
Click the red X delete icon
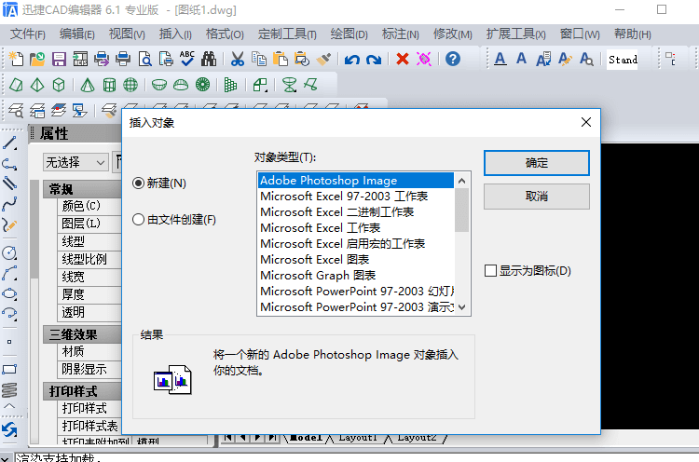coord(403,59)
